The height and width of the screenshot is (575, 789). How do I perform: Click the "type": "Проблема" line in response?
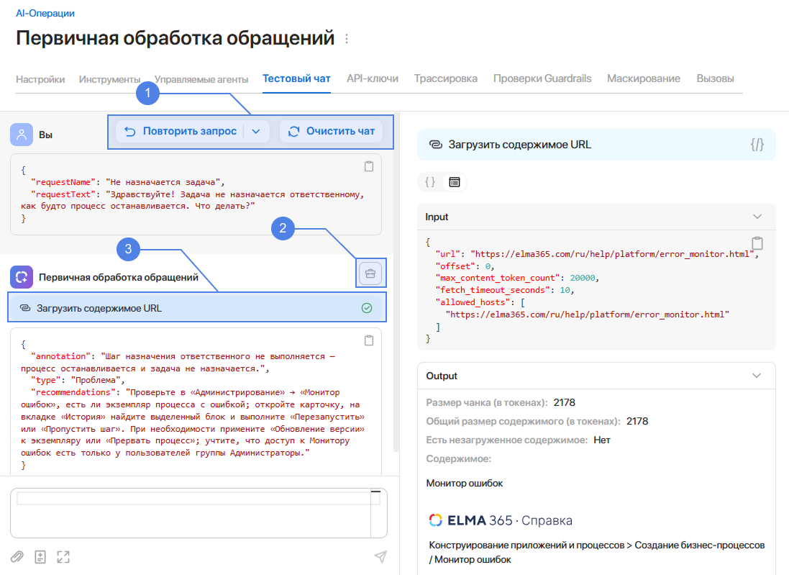78,380
